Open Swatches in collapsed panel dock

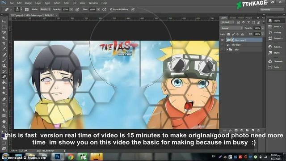[x=275, y=27]
